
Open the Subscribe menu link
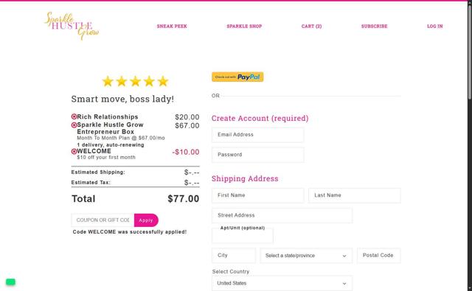[374, 27]
